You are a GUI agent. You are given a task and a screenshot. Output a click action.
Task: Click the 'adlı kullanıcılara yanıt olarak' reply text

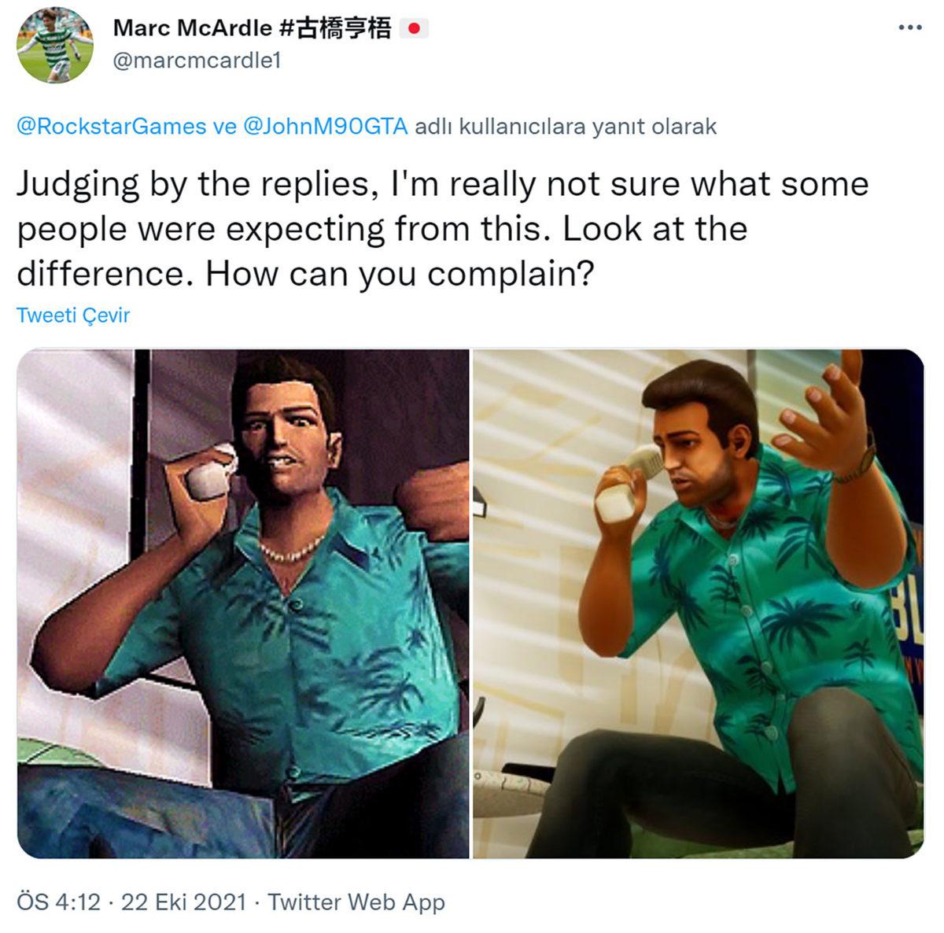566,126
